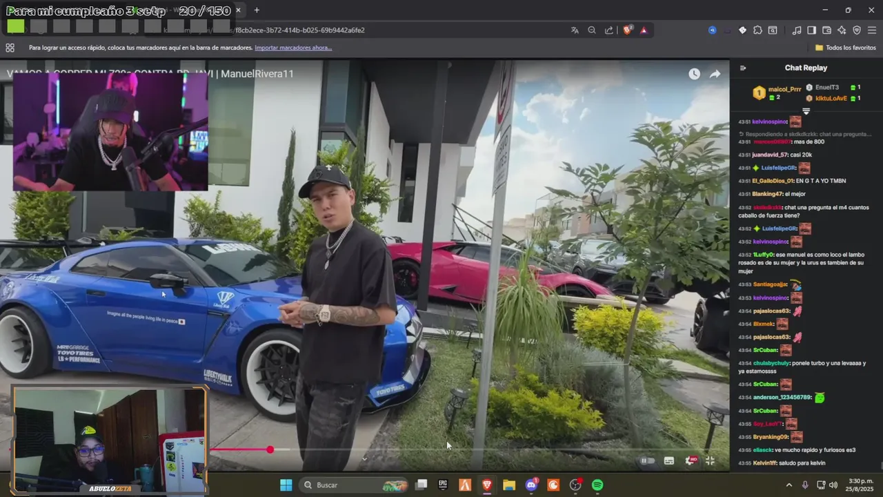Open the volume tray icon
Image resolution: width=883 pixels, height=497 pixels.
coord(833,485)
